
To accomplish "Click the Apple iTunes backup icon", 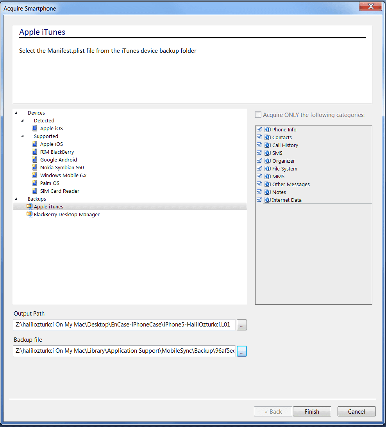I will pyautogui.click(x=29, y=206).
